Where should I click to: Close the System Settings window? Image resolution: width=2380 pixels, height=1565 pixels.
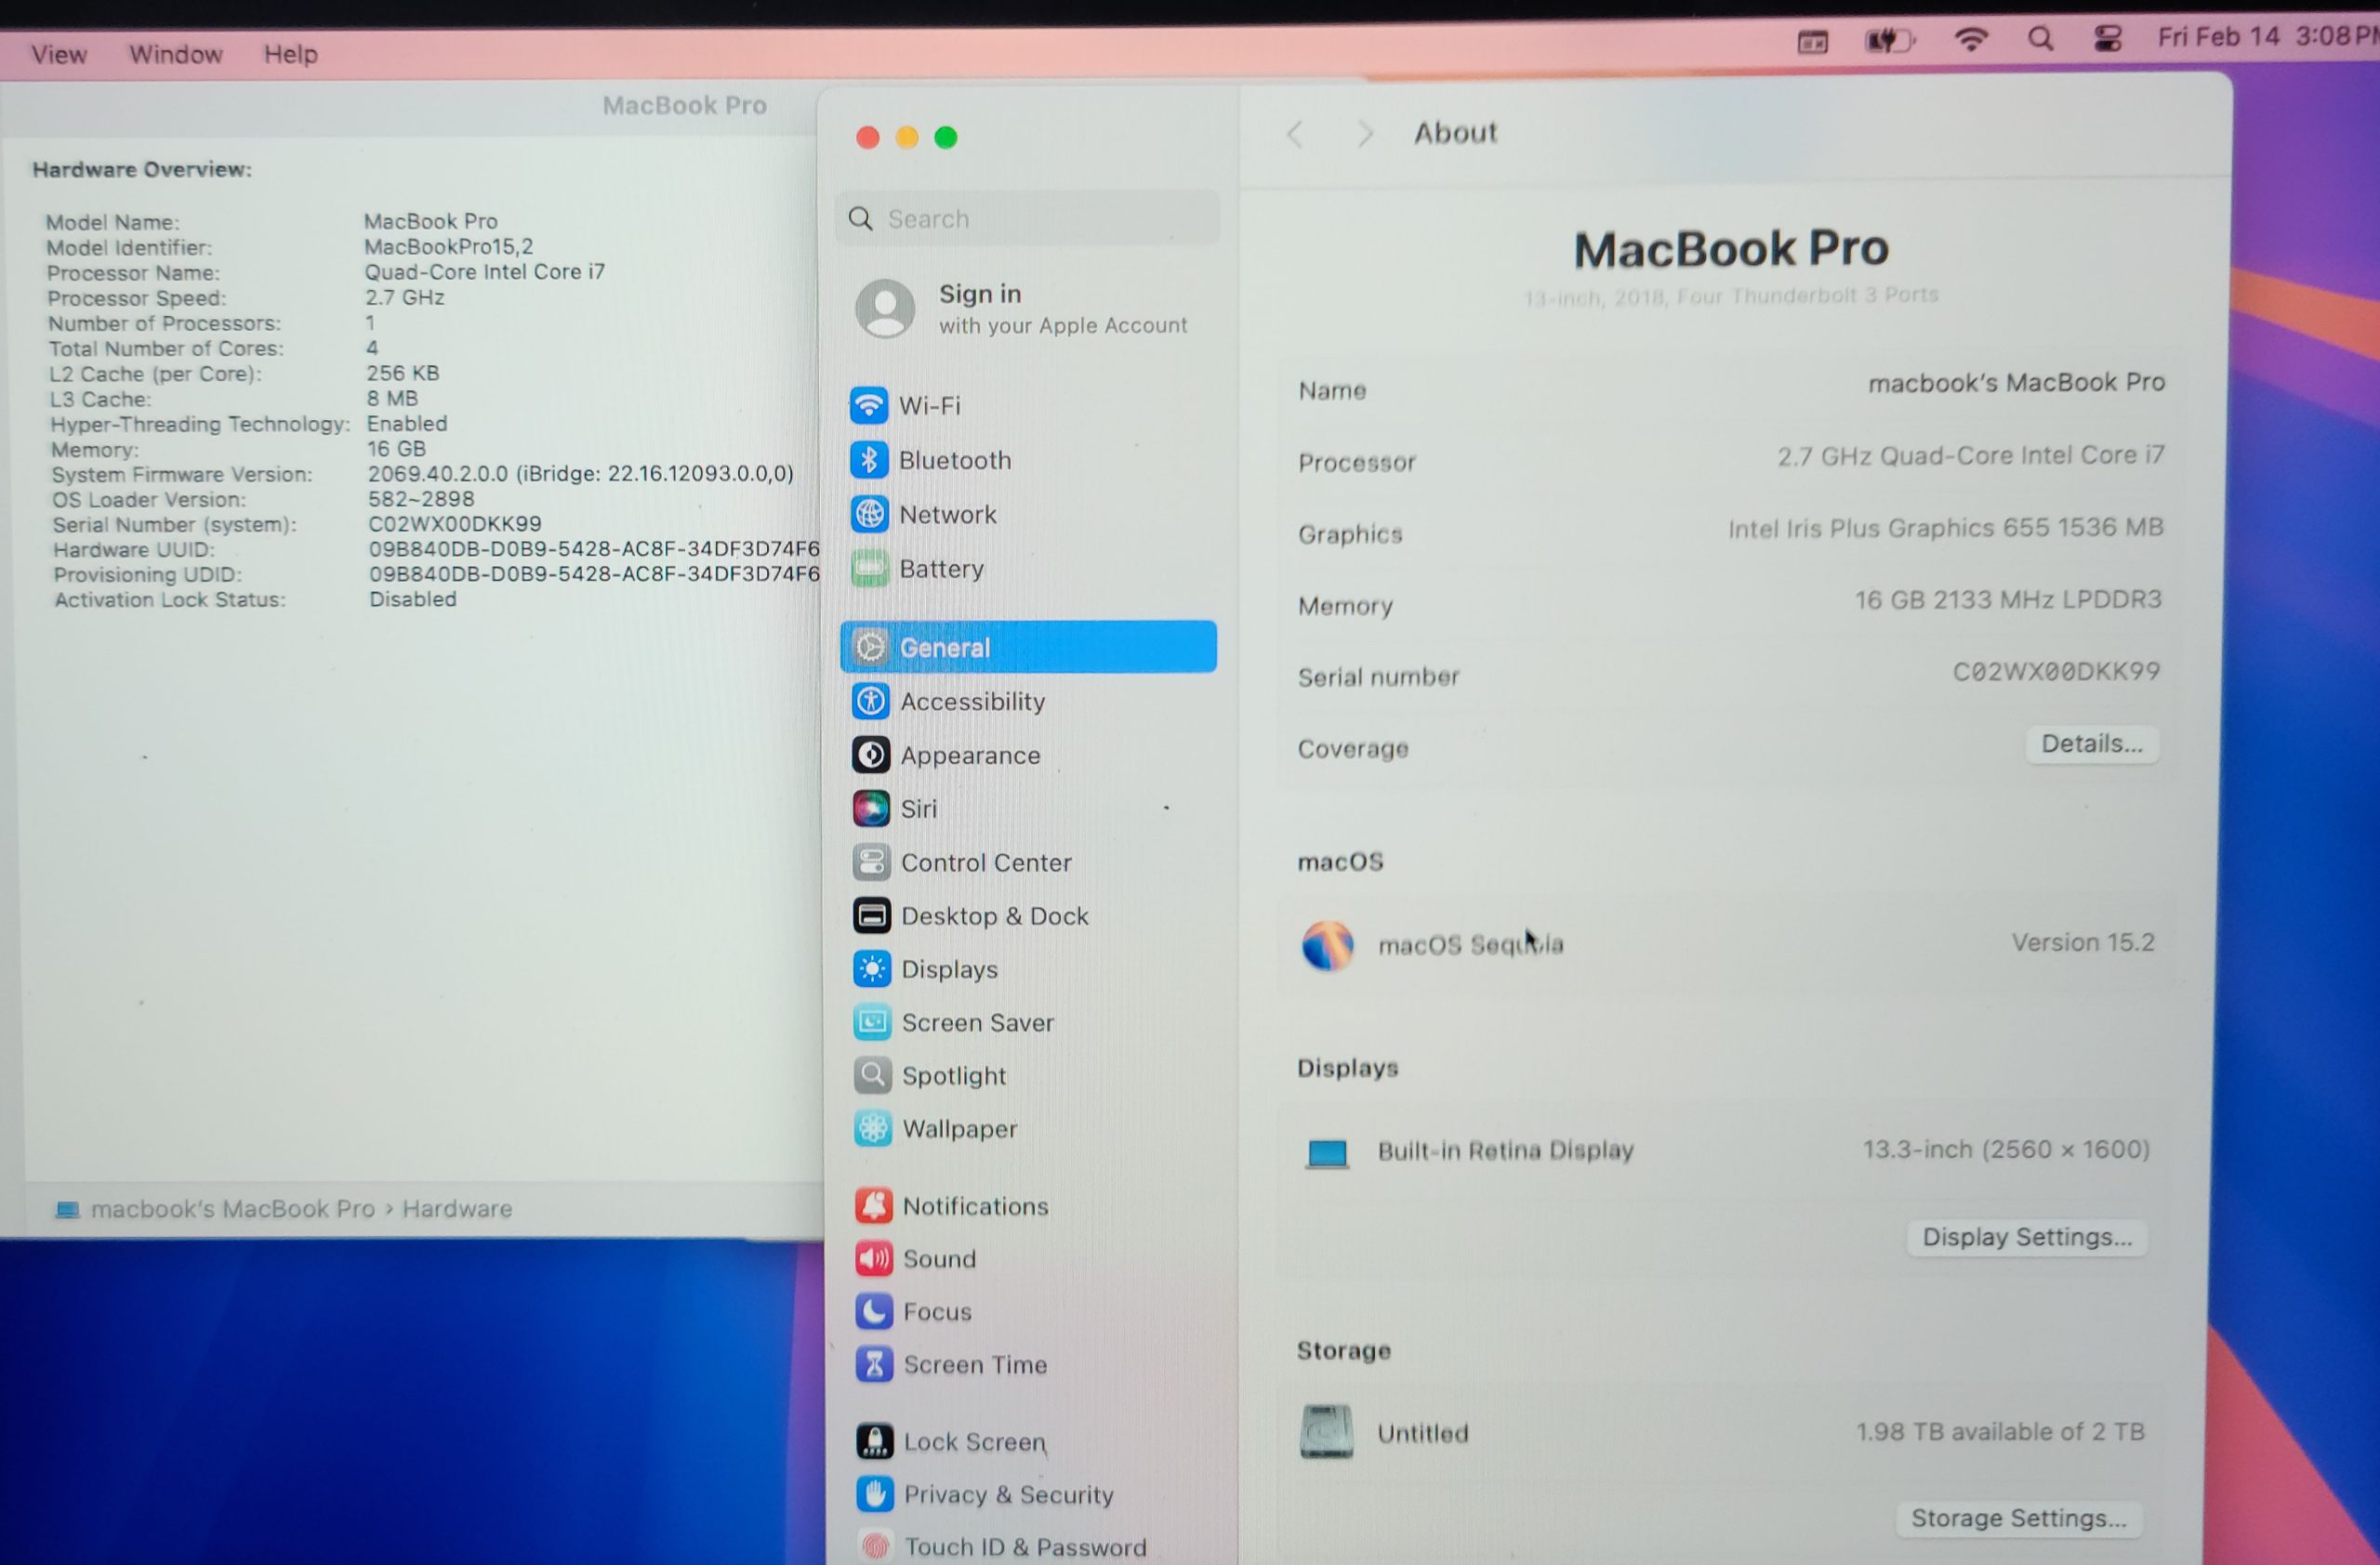(868, 137)
